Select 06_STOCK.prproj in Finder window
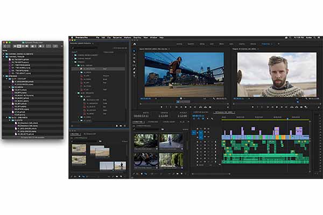 tap(21, 109)
